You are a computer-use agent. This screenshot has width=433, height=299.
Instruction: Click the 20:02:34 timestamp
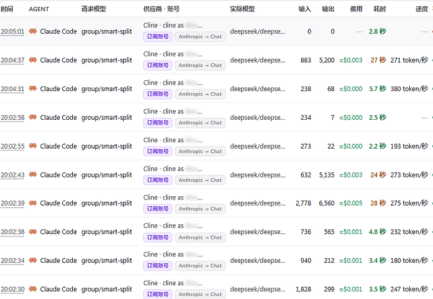coord(13,261)
